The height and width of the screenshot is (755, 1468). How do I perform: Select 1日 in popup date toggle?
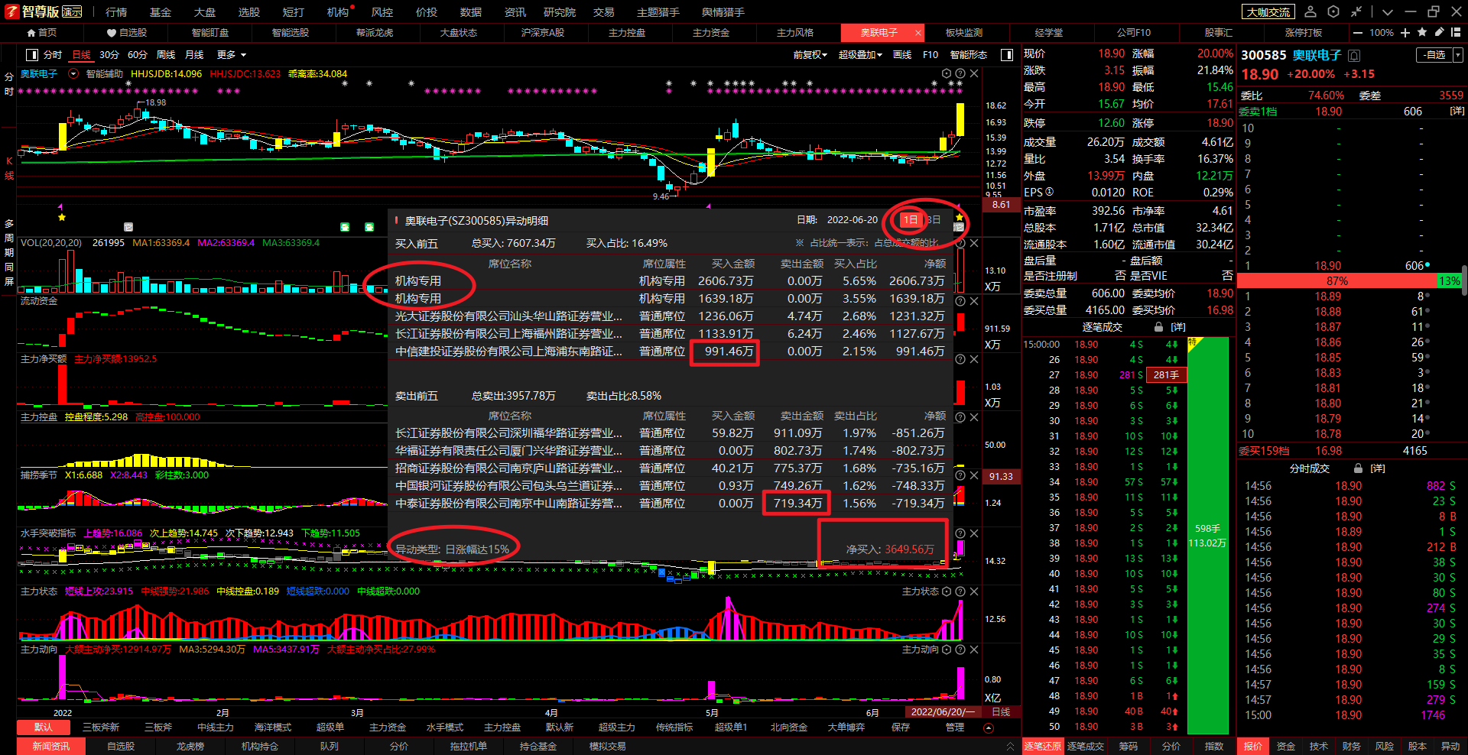click(910, 220)
